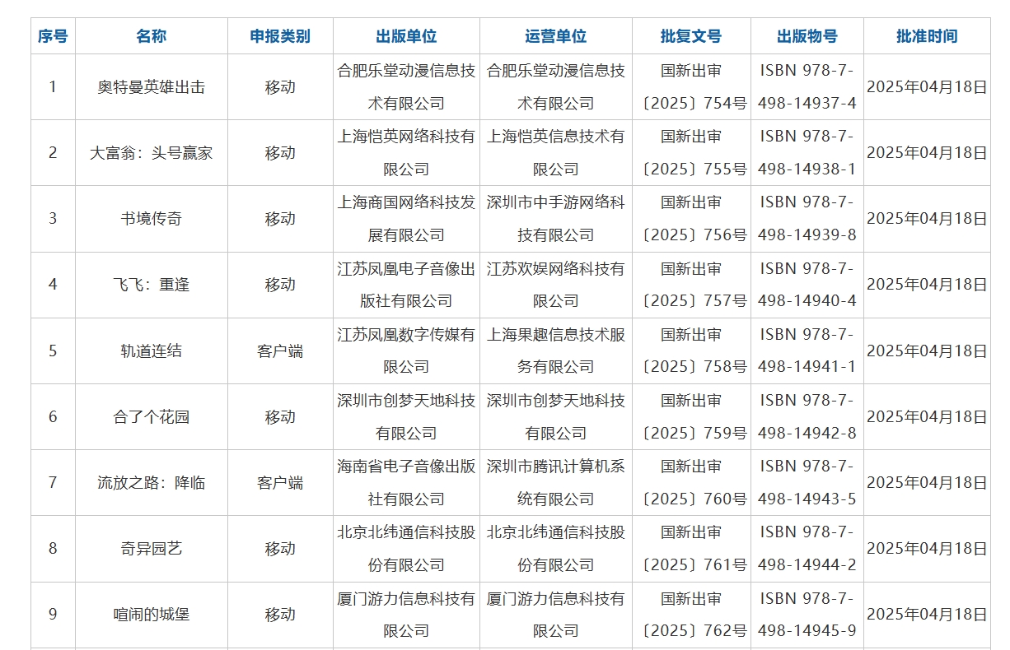Click 厦门游力信息科技有限公司 in 出版单位 column
This screenshot has height=650, width=1010.
pyautogui.click(x=406, y=615)
